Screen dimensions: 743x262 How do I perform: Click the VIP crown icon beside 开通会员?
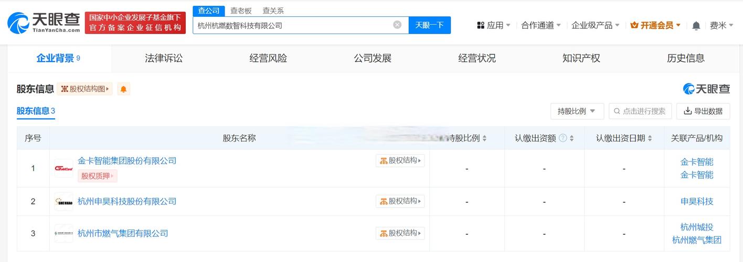(634, 25)
